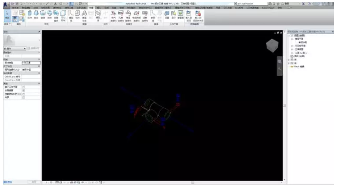339x186 pixels.
Task: Click the Electrical Connector icon
Action: coord(113,16)
